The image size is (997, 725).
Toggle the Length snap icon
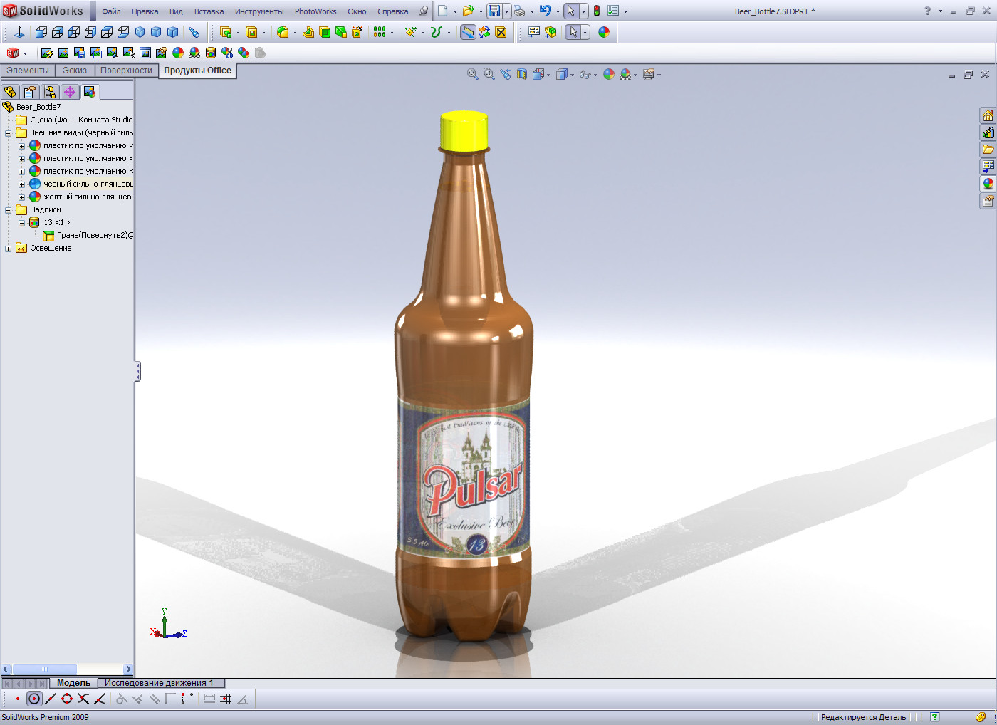pyautogui.click(x=209, y=699)
